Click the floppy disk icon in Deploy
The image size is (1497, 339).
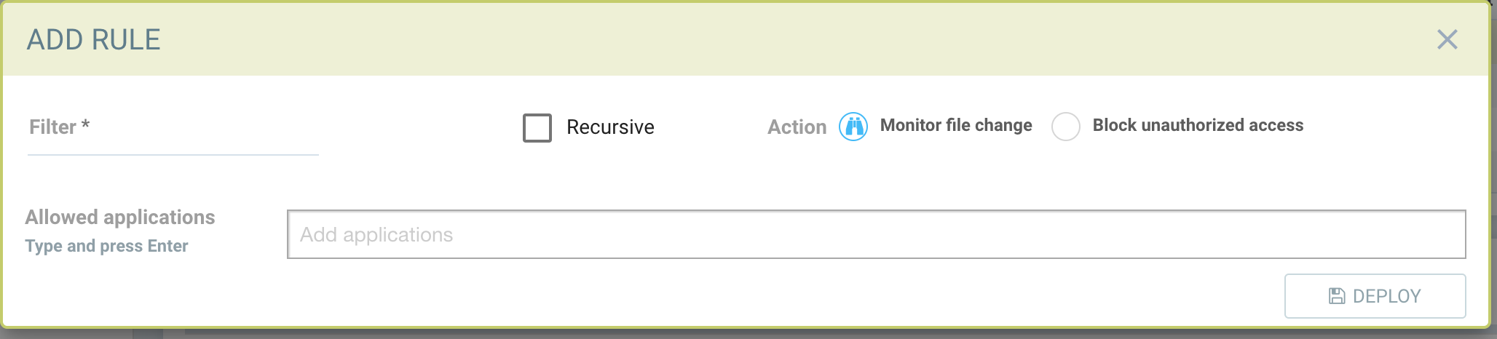[1337, 296]
